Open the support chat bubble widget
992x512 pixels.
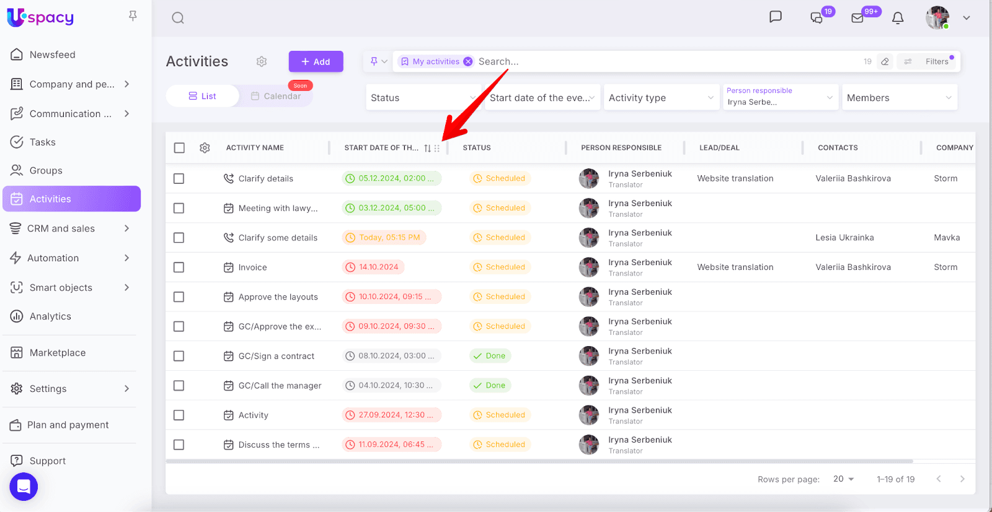coord(24,487)
